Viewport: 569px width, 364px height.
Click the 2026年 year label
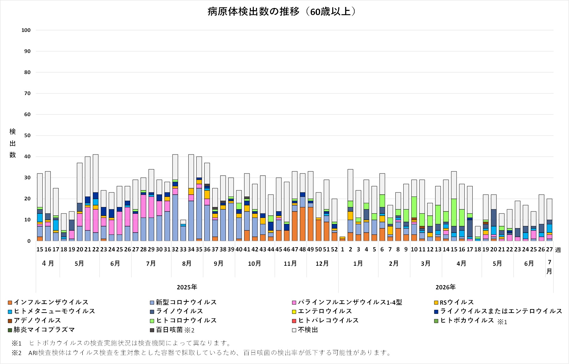point(445,287)
